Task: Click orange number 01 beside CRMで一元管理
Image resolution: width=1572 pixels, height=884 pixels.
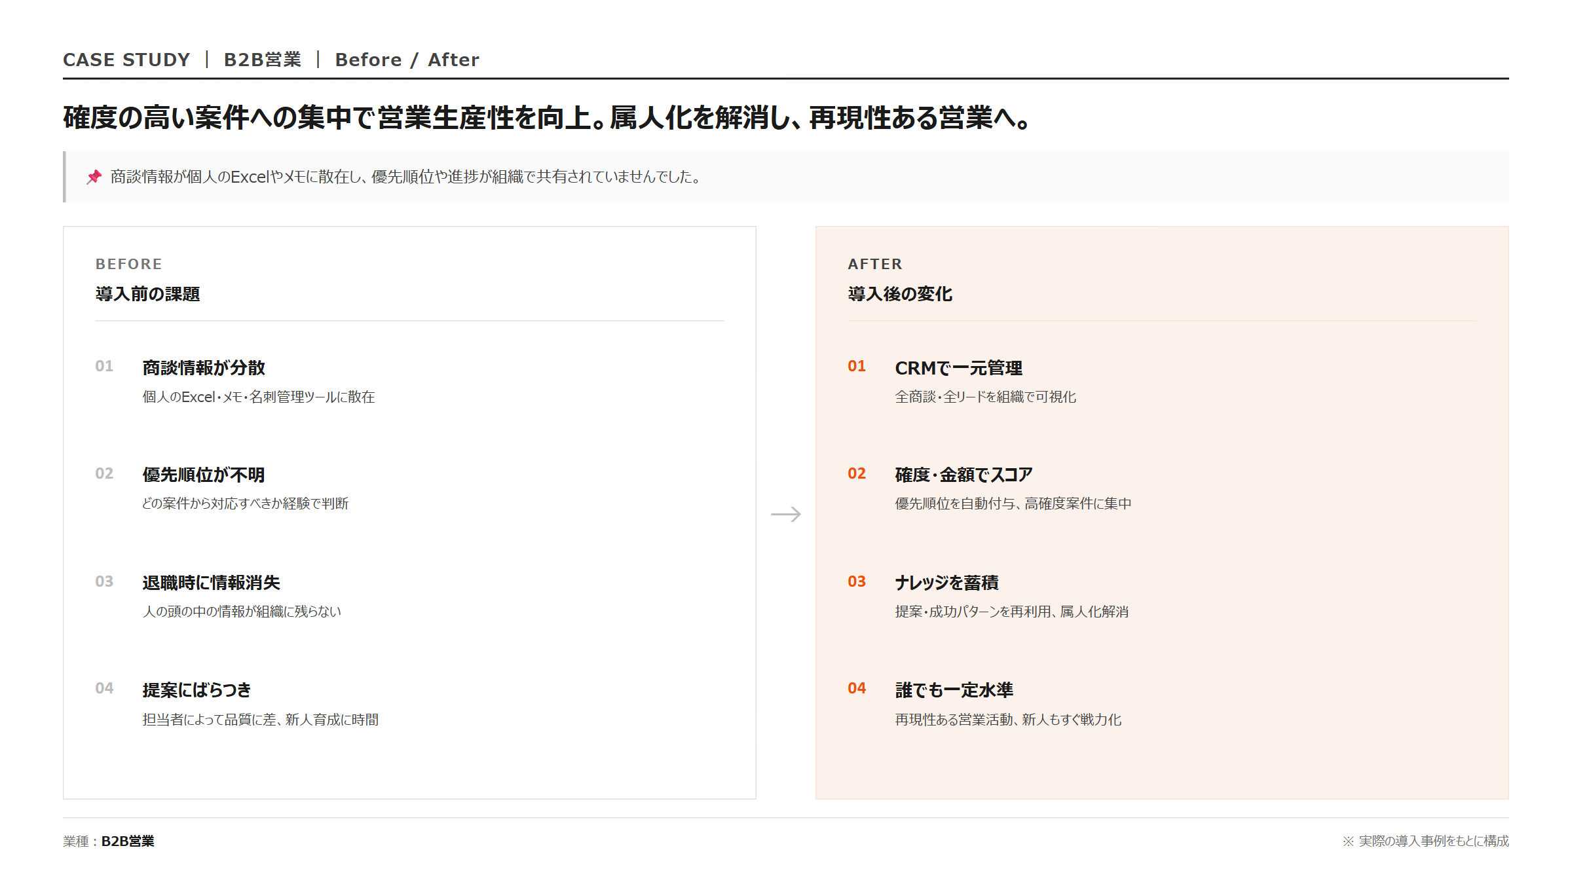Action: [857, 366]
